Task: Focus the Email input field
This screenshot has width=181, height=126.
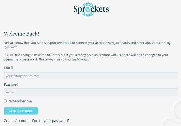Action: pyautogui.click(x=91, y=76)
